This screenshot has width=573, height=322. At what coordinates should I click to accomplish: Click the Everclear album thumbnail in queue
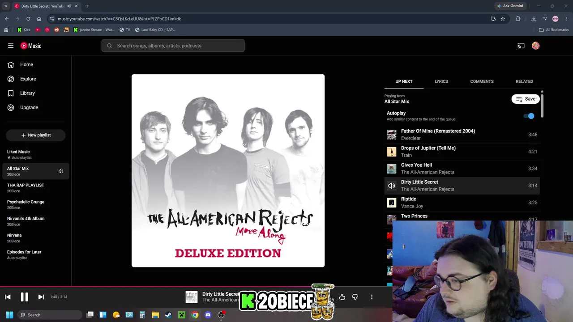[392, 135]
